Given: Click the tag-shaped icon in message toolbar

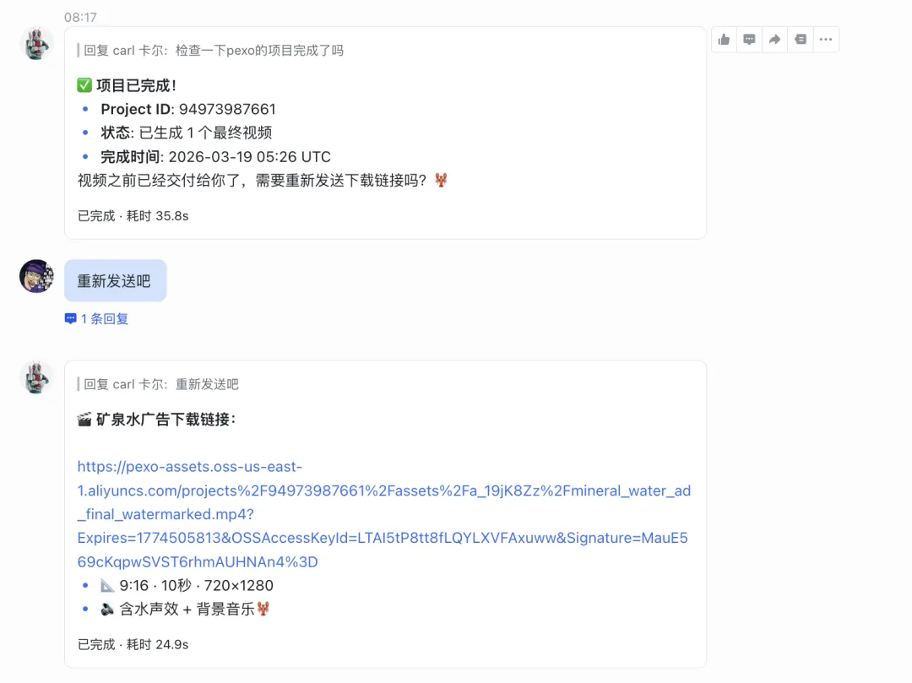Looking at the screenshot, I should [801, 40].
